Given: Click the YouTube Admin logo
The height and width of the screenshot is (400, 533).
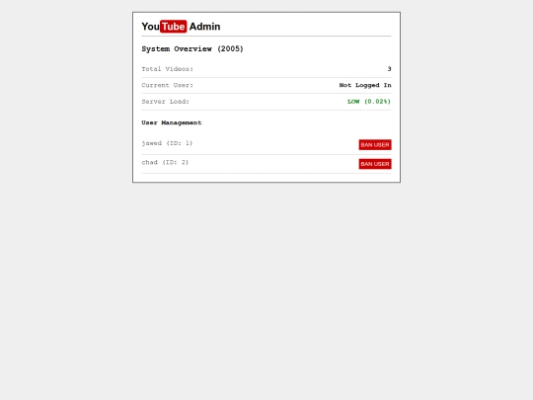Looking at the screenshot, I should (181, 27).
